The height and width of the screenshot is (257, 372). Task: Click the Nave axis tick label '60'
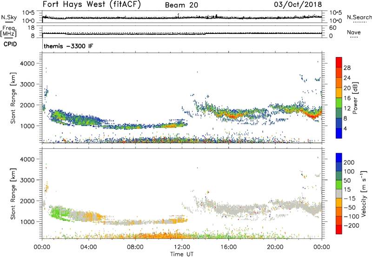click(332, 28)
